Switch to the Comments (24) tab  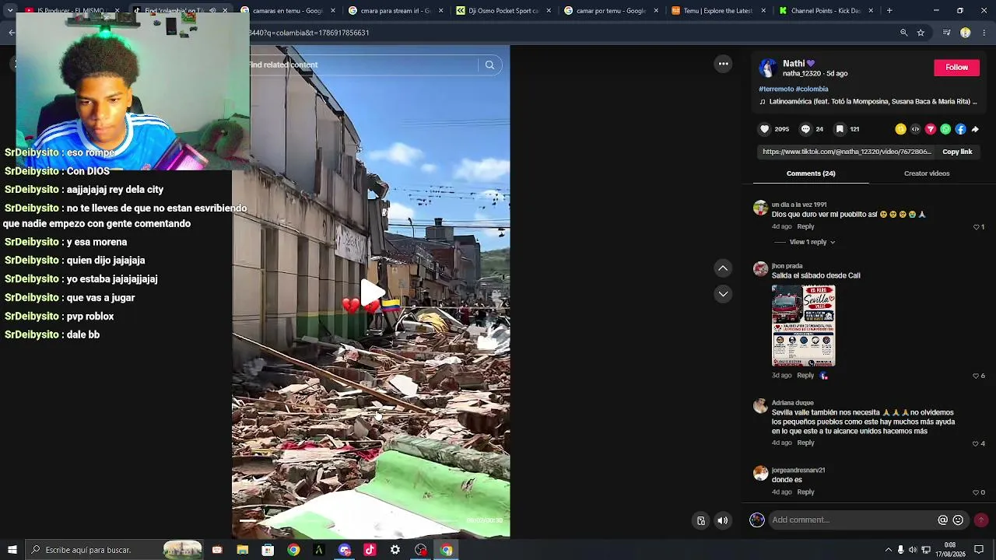pos(811,173)
